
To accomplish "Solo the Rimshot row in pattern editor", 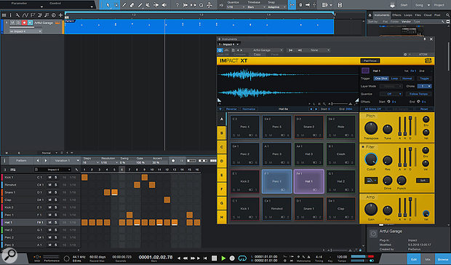I will click(x=55, y=185).
